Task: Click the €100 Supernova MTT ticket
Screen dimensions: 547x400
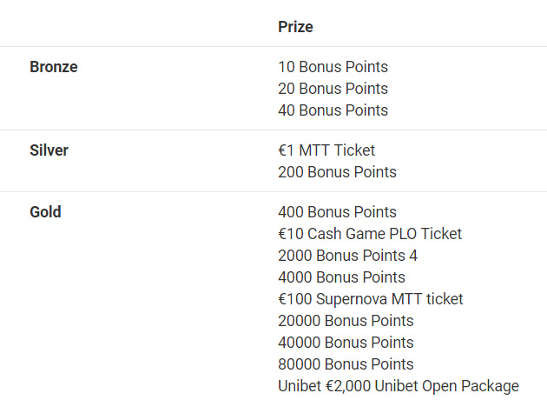Action: point(371,299)
